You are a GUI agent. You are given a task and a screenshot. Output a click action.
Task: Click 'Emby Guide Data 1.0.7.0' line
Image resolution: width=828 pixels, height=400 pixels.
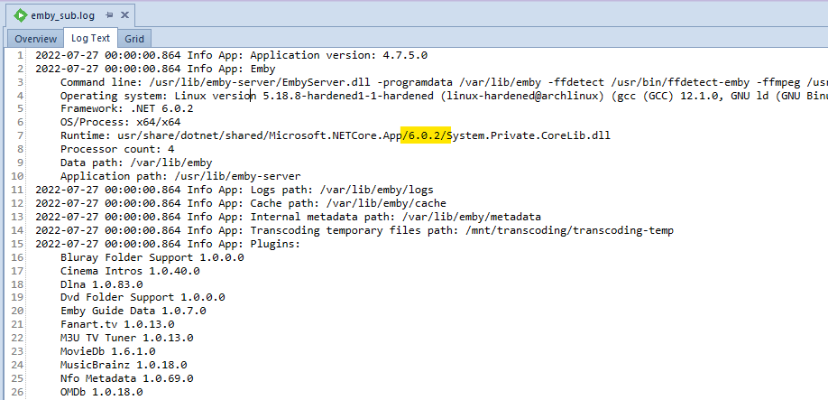[x=133, y=311]
